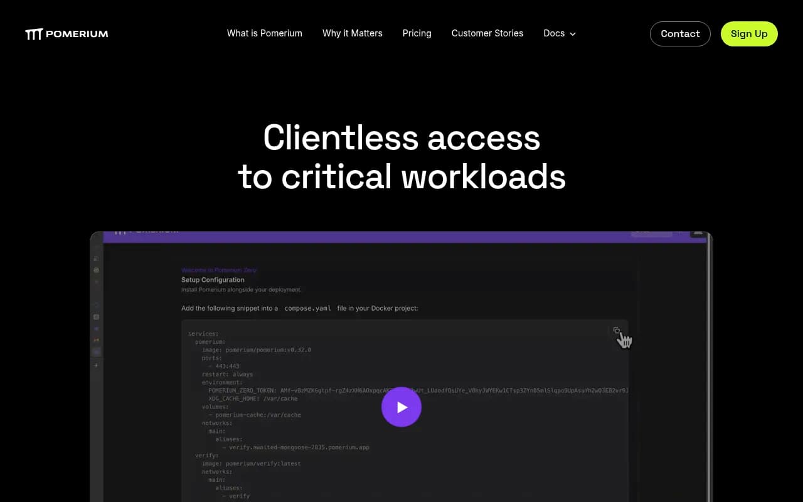Go to the Pricing page
The width and height of the screenshot is (803, 502).
[x=417, y=33]
